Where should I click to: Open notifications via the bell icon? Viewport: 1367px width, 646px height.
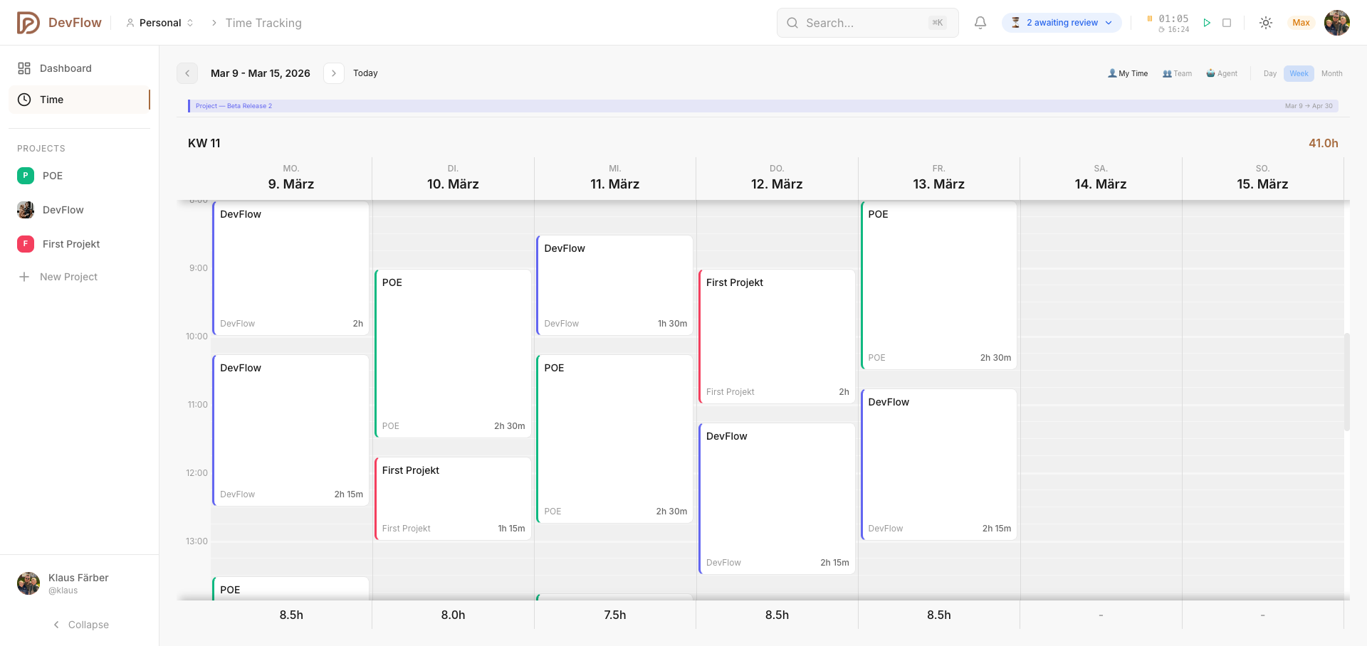(x=980, y=22)
